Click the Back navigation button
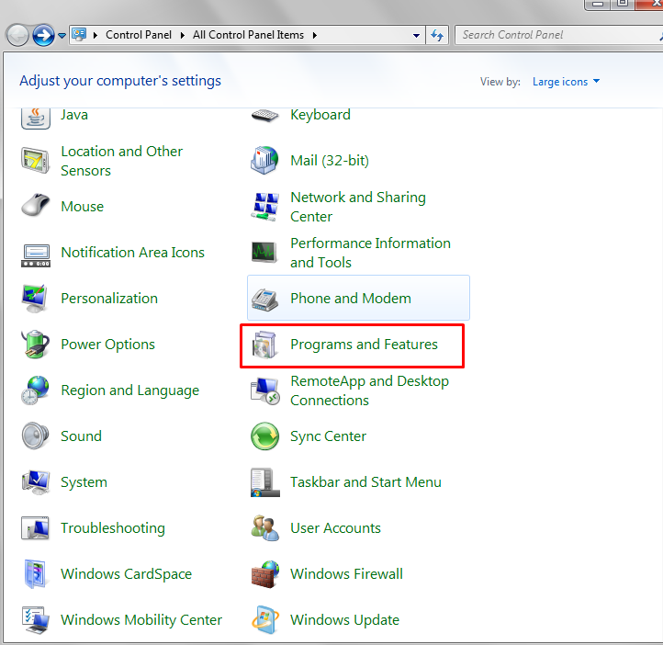Image resolution: width=663 pixels, height=645 pixels. tap(17, 35)
